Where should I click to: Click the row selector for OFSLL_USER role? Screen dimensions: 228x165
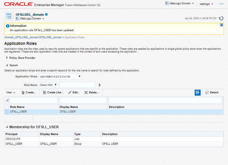(7, 112)
